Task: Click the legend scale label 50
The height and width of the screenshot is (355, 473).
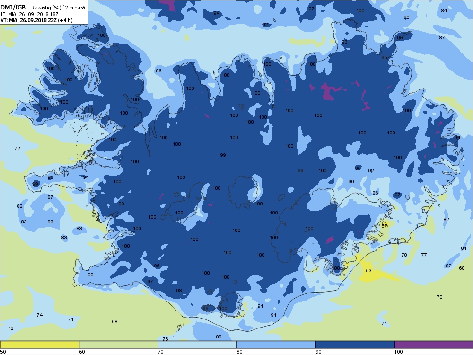Action: click(3, 351)
